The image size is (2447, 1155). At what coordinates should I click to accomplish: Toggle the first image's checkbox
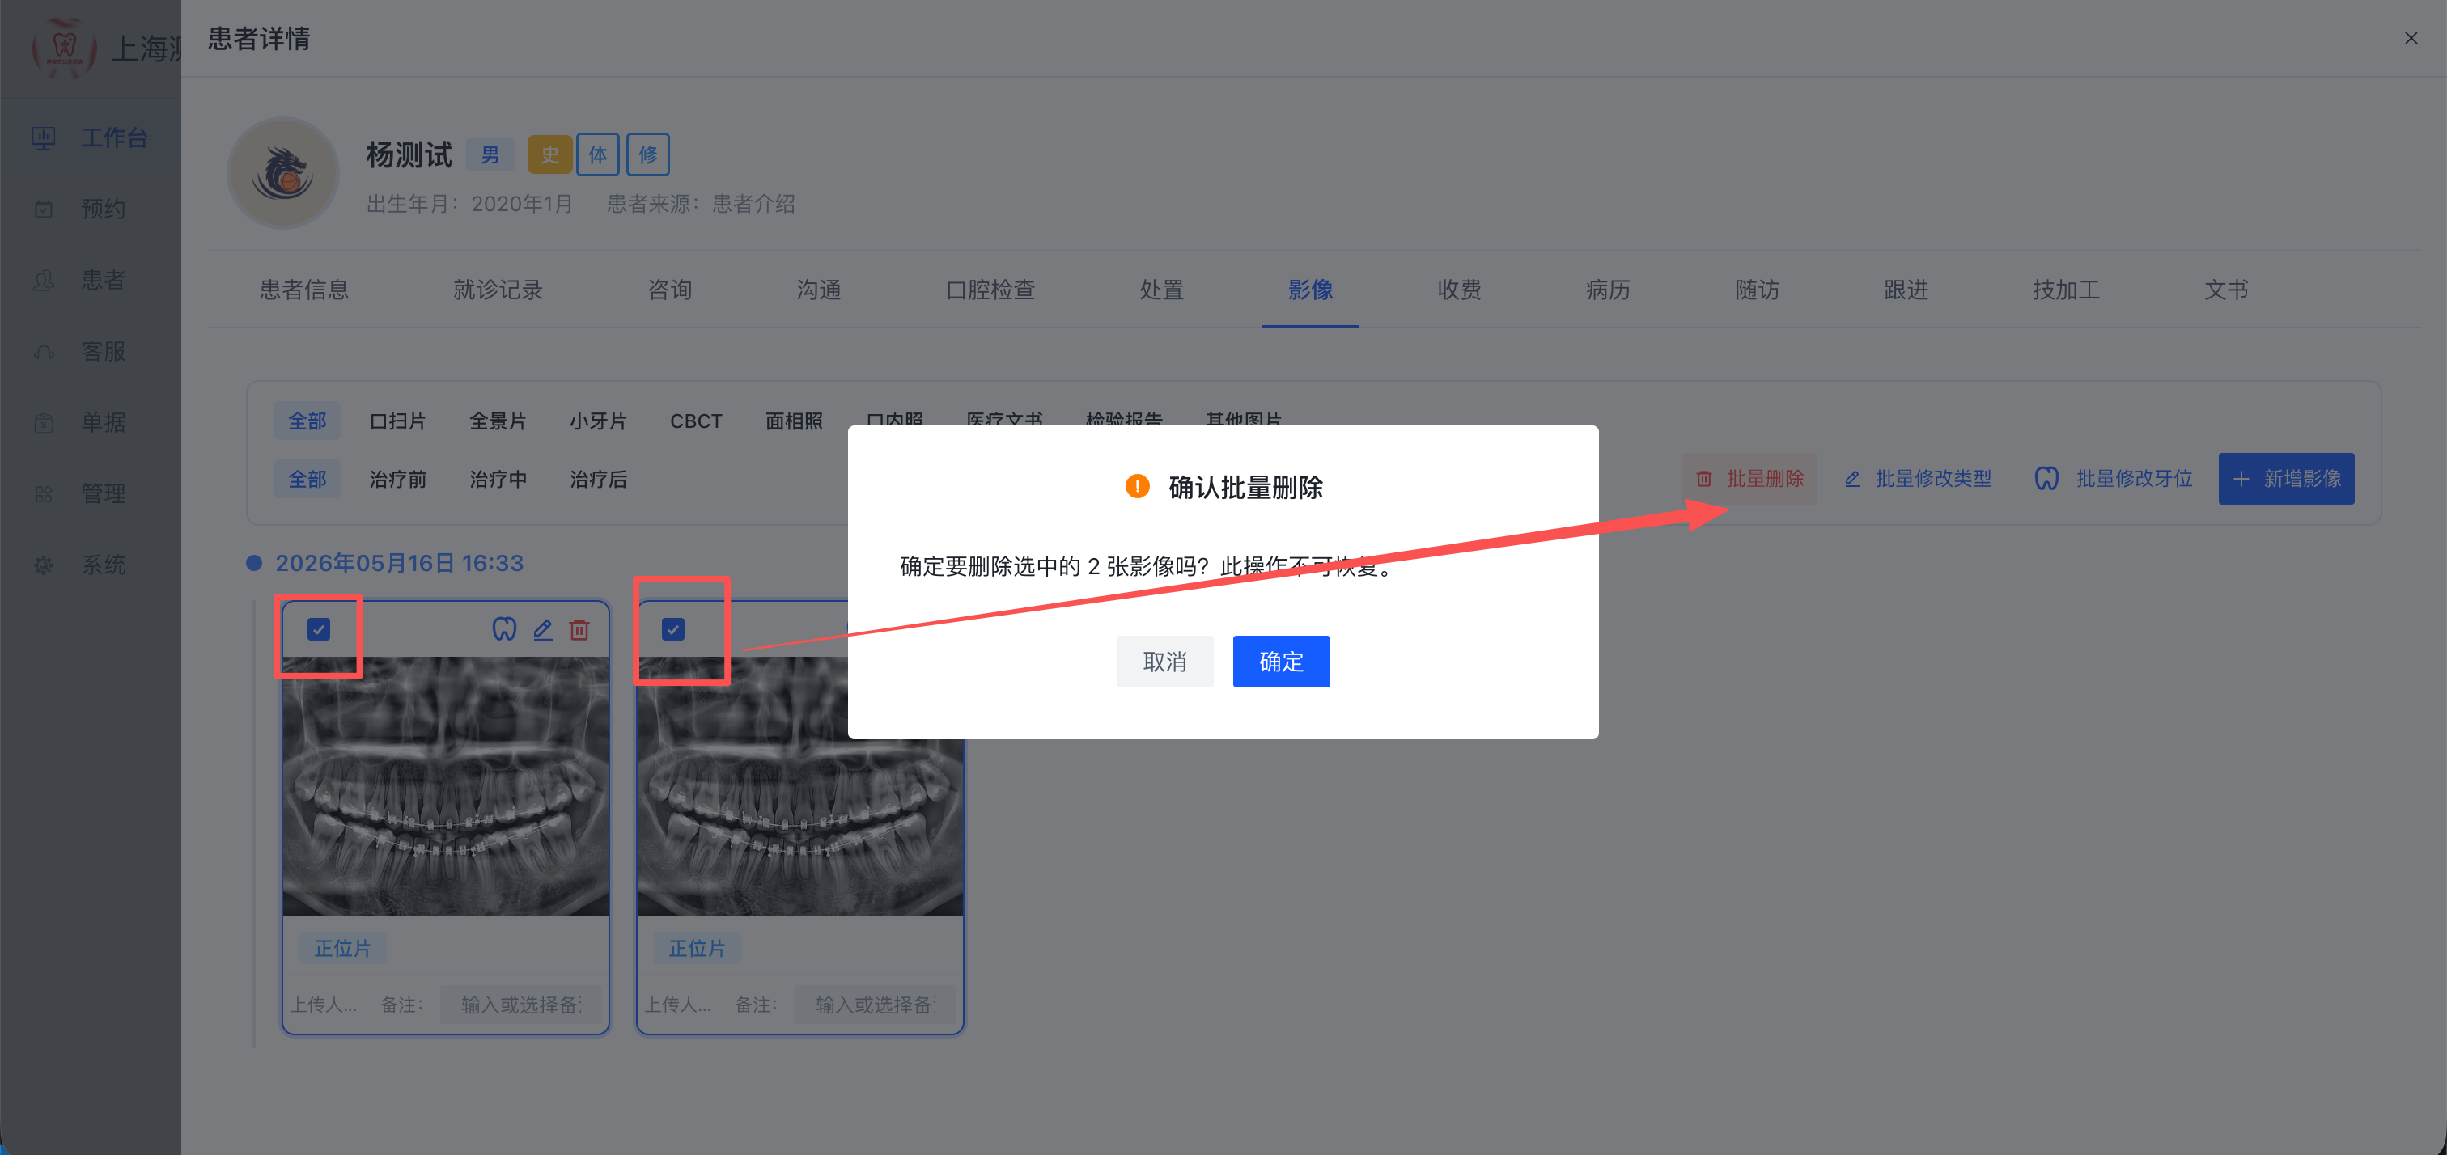318,630
